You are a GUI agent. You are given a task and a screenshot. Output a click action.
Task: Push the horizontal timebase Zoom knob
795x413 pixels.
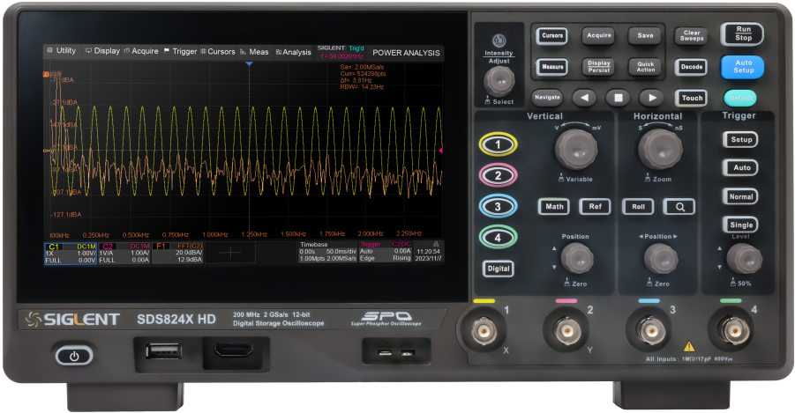coord(659,149)
